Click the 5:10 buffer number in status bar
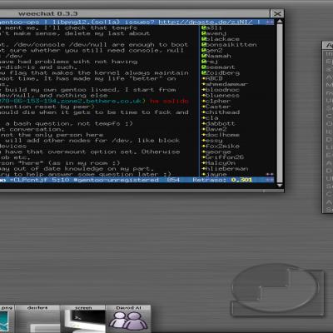The width and height of the screenshot is (333, 333). pyautogui.click(x=61, y=180)
